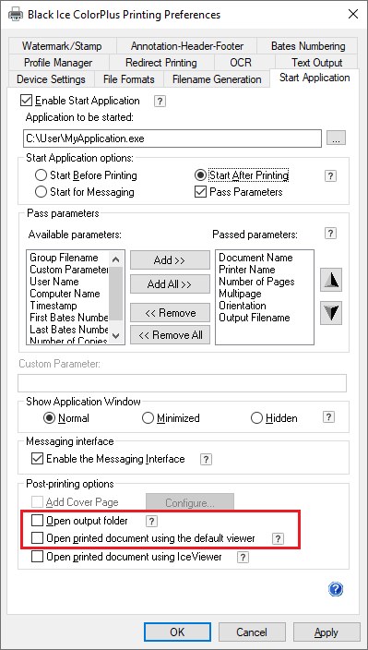Open the Watermark/Stamp tab
Screen dimensions: 368x650
(x=62, y=46)
